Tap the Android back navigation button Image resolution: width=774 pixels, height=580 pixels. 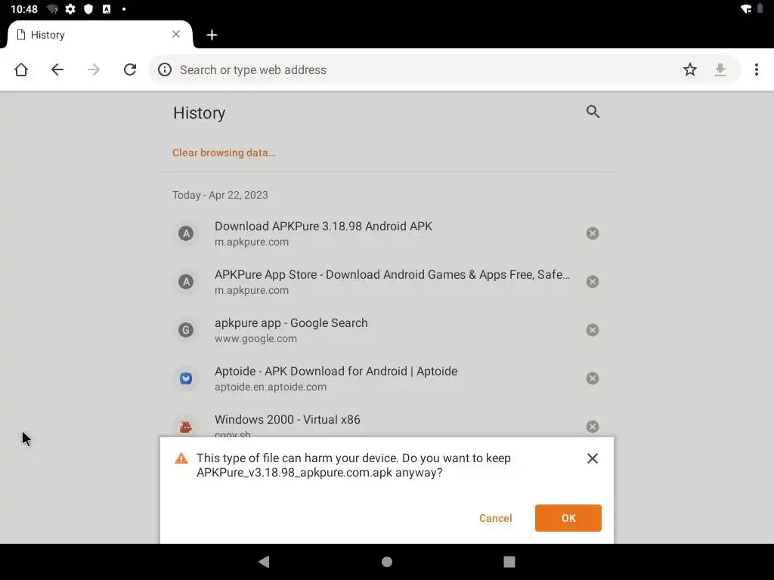point(264,562)
